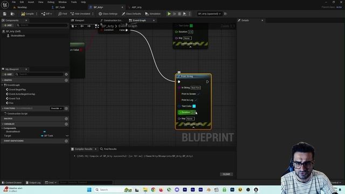Add new graph with Graphs plus icon

[66, 80]
